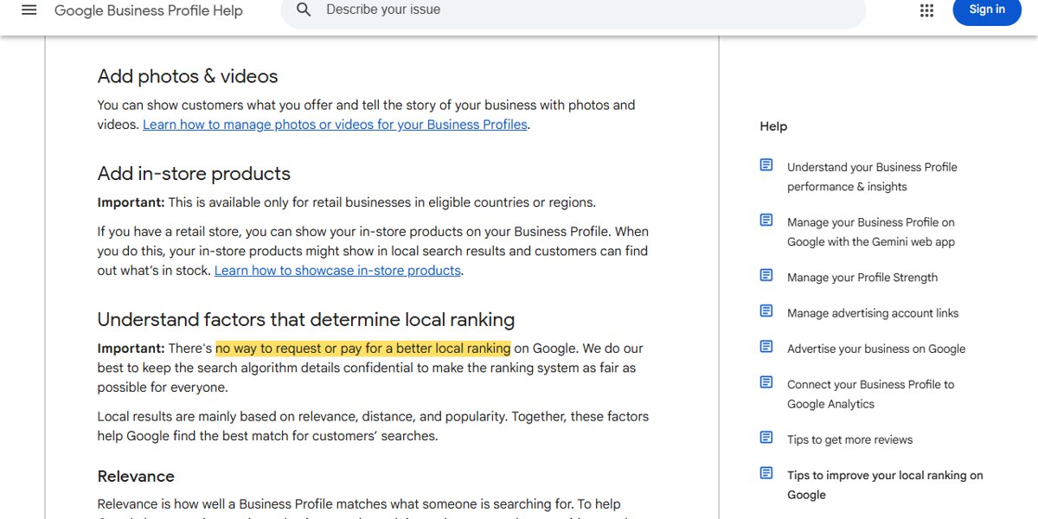The width and height of the screenshot is (1038, 519).
Task: Focus the Describe your issue search field
Action: coord(573,11)
